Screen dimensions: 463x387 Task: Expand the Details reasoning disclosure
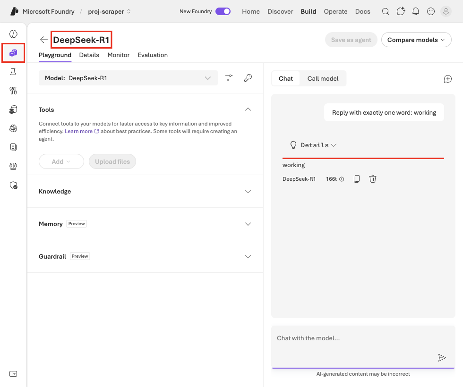click(314, 145)
